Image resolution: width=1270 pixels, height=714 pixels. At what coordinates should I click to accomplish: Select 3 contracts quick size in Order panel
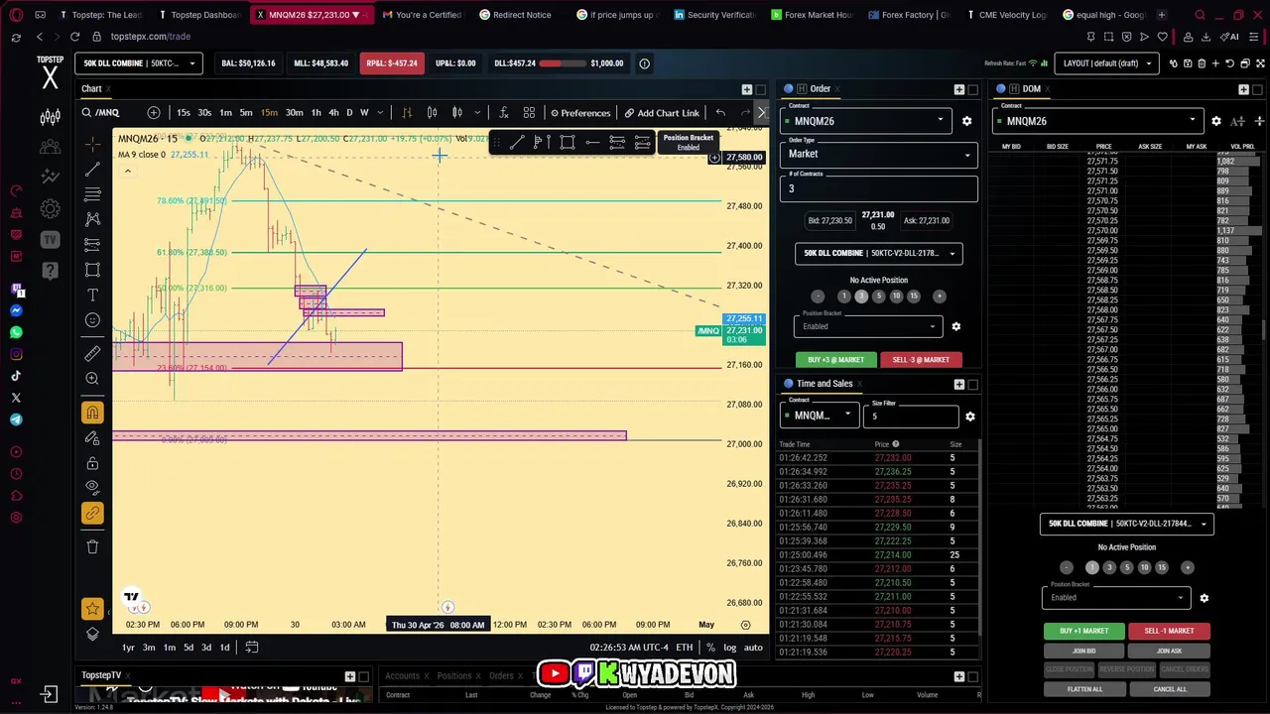click(x=861, y=297)
